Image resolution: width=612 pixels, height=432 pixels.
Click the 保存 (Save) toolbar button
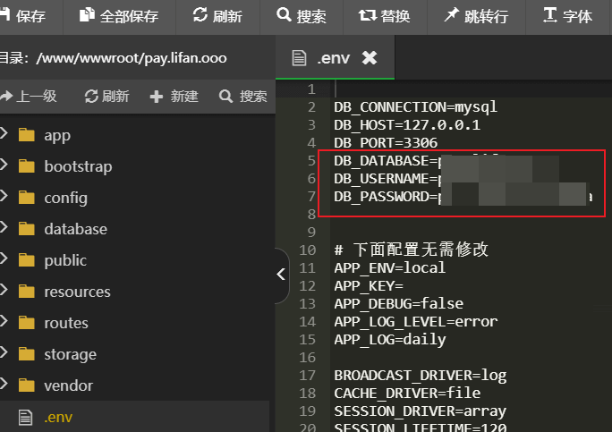click(22, 16)
